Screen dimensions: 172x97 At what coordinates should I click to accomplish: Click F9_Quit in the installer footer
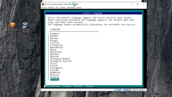point(89,86)
